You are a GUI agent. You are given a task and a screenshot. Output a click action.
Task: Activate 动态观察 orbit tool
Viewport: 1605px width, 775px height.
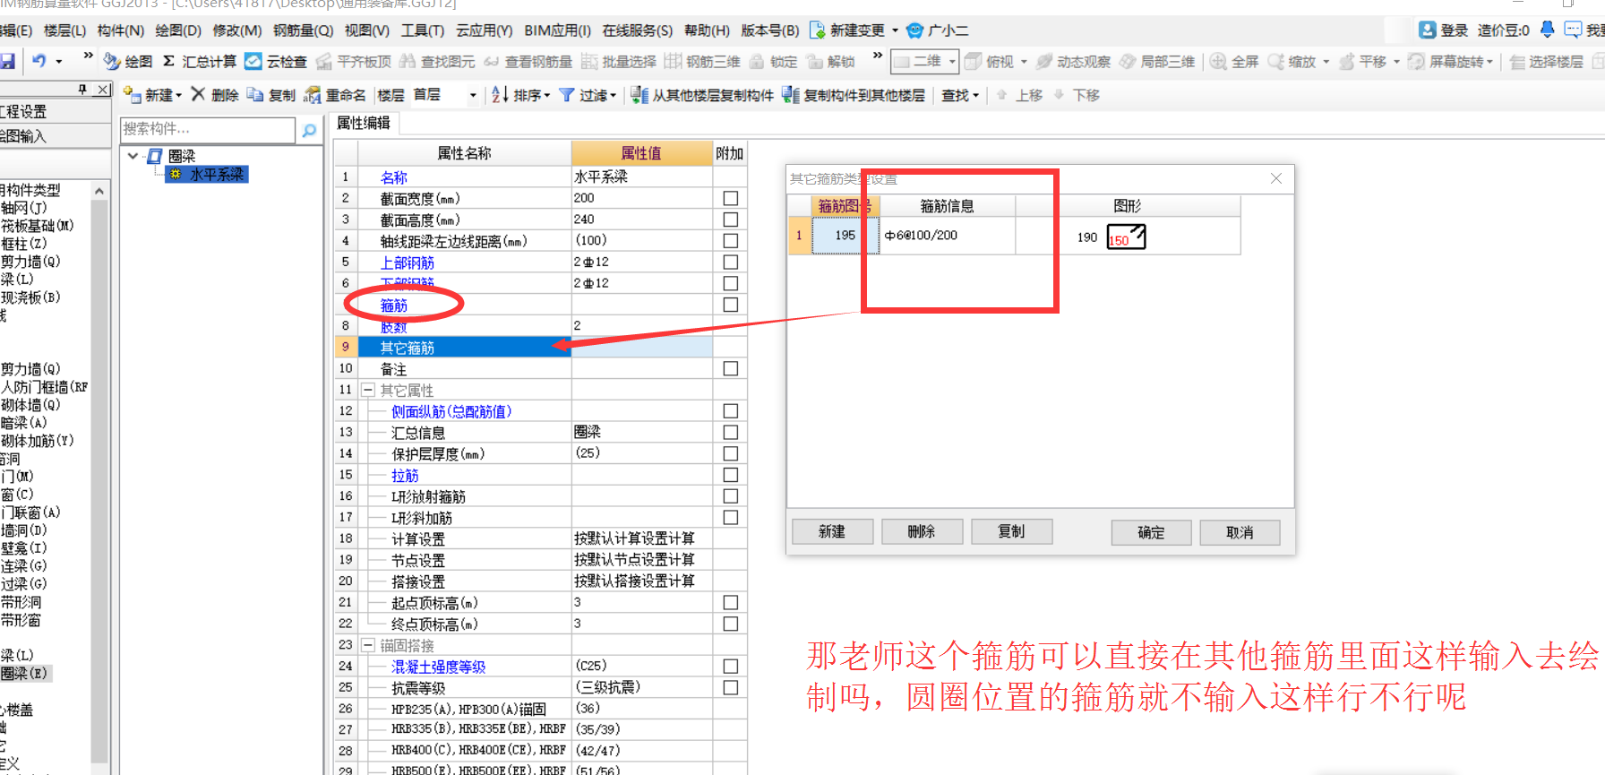click(1073, 61)
